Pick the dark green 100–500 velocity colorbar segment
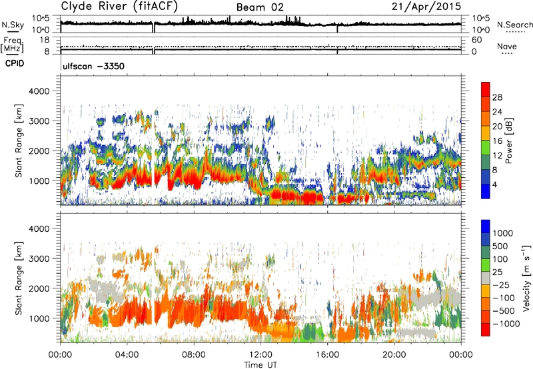Viewport: 533px width, 369px height. 486,252
